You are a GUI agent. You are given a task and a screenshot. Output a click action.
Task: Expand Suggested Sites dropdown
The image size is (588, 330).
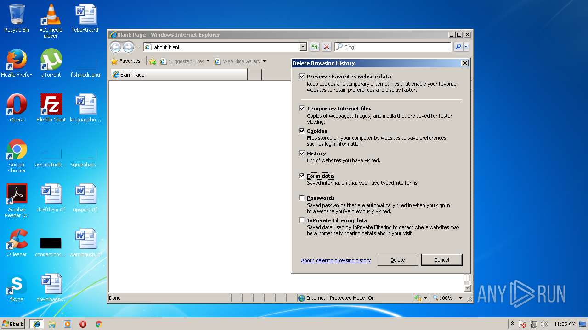pos(208,61)
